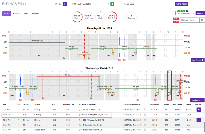Click the dark question mark badge

187,11
